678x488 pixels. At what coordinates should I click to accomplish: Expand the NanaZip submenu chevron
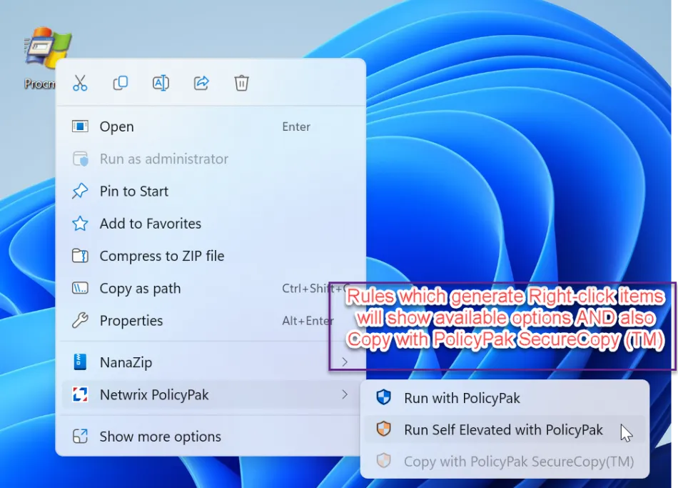click(x=345, y=362)
